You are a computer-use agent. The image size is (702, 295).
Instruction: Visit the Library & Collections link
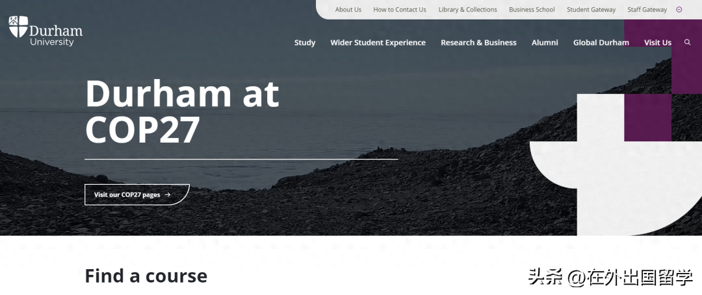tap(468, 9)
